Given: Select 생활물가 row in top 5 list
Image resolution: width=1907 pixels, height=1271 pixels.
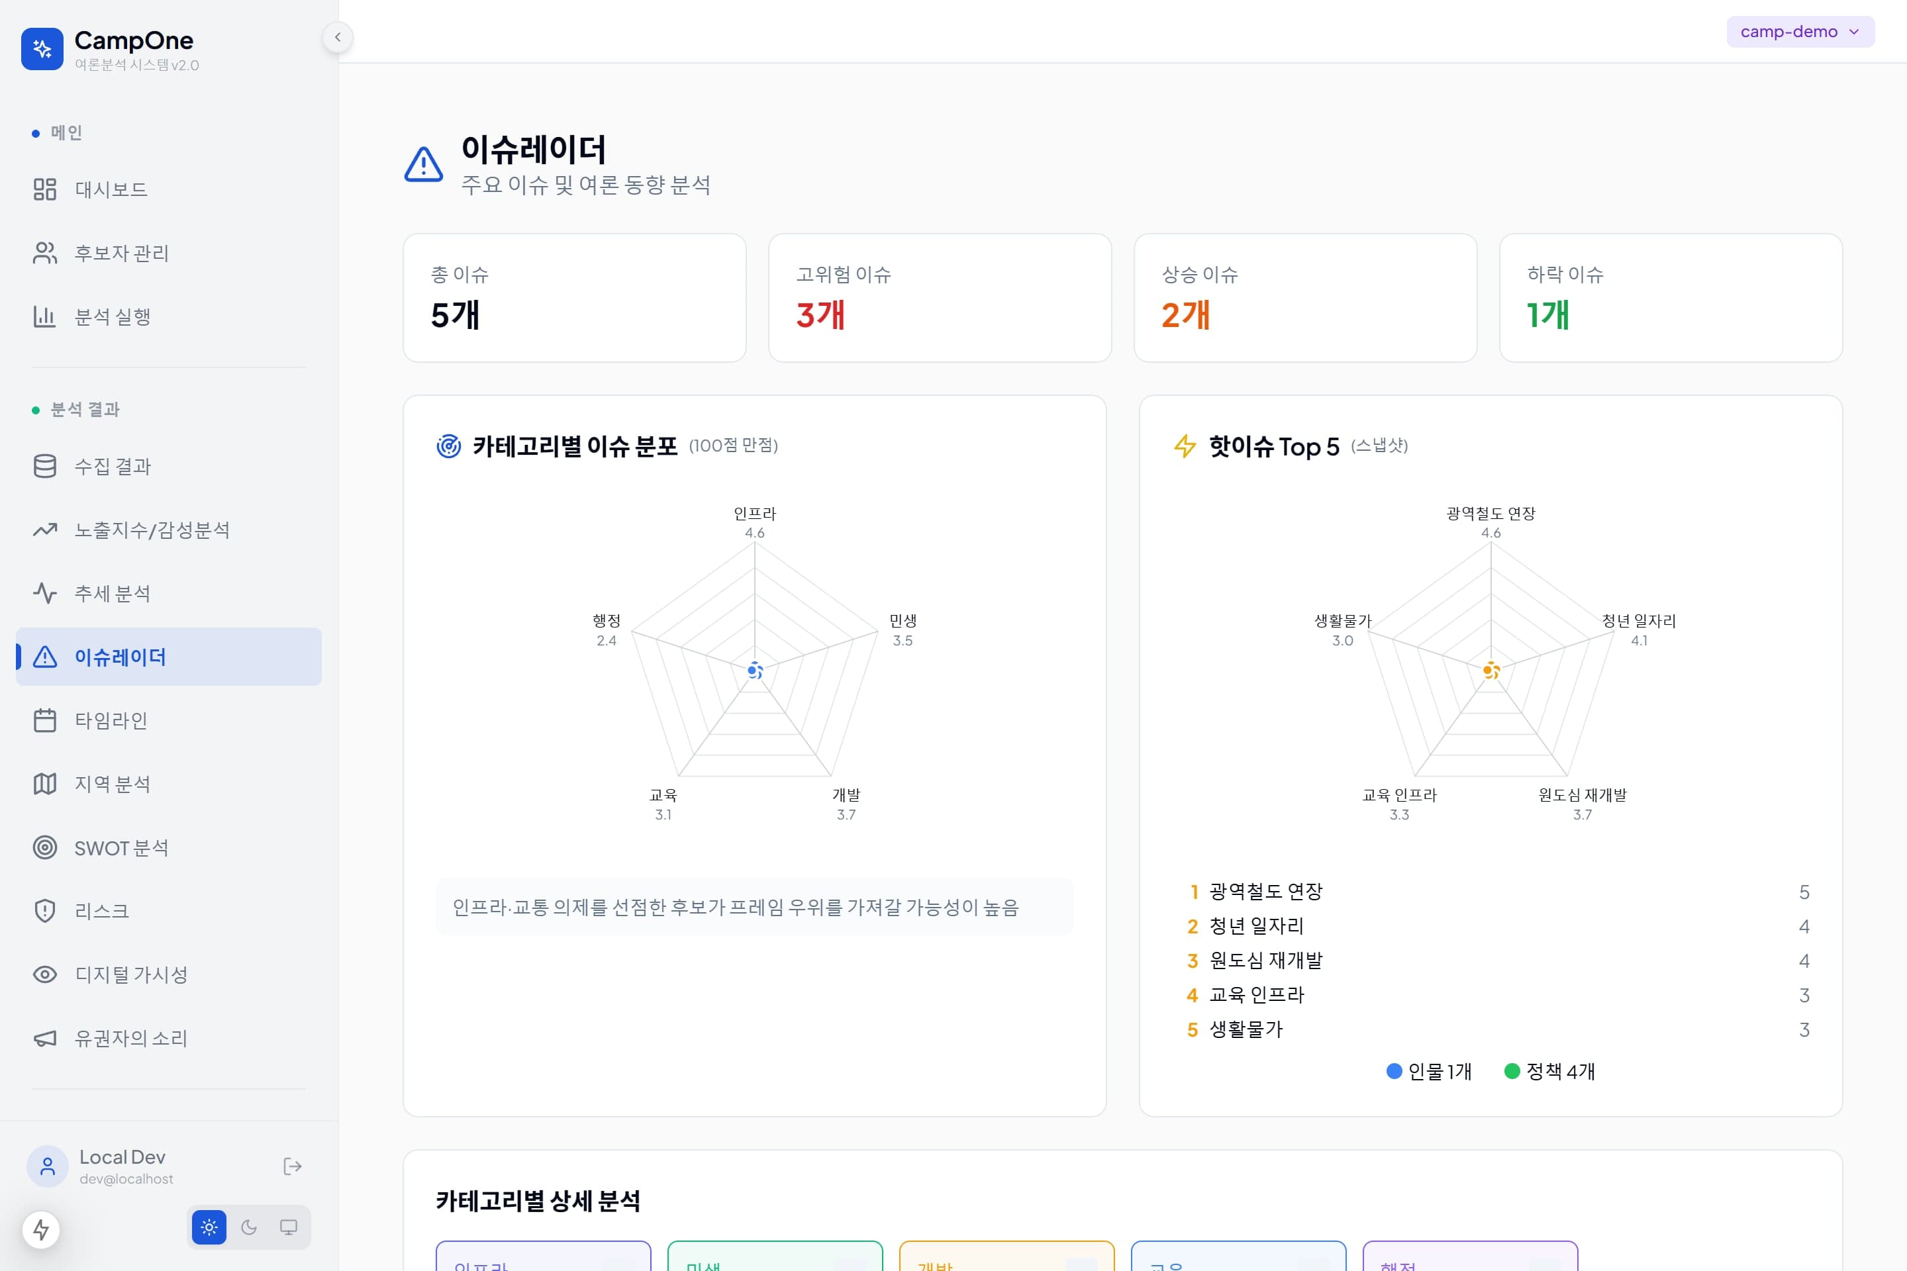Looking at the screenshot, I should click(1491, 1029).
